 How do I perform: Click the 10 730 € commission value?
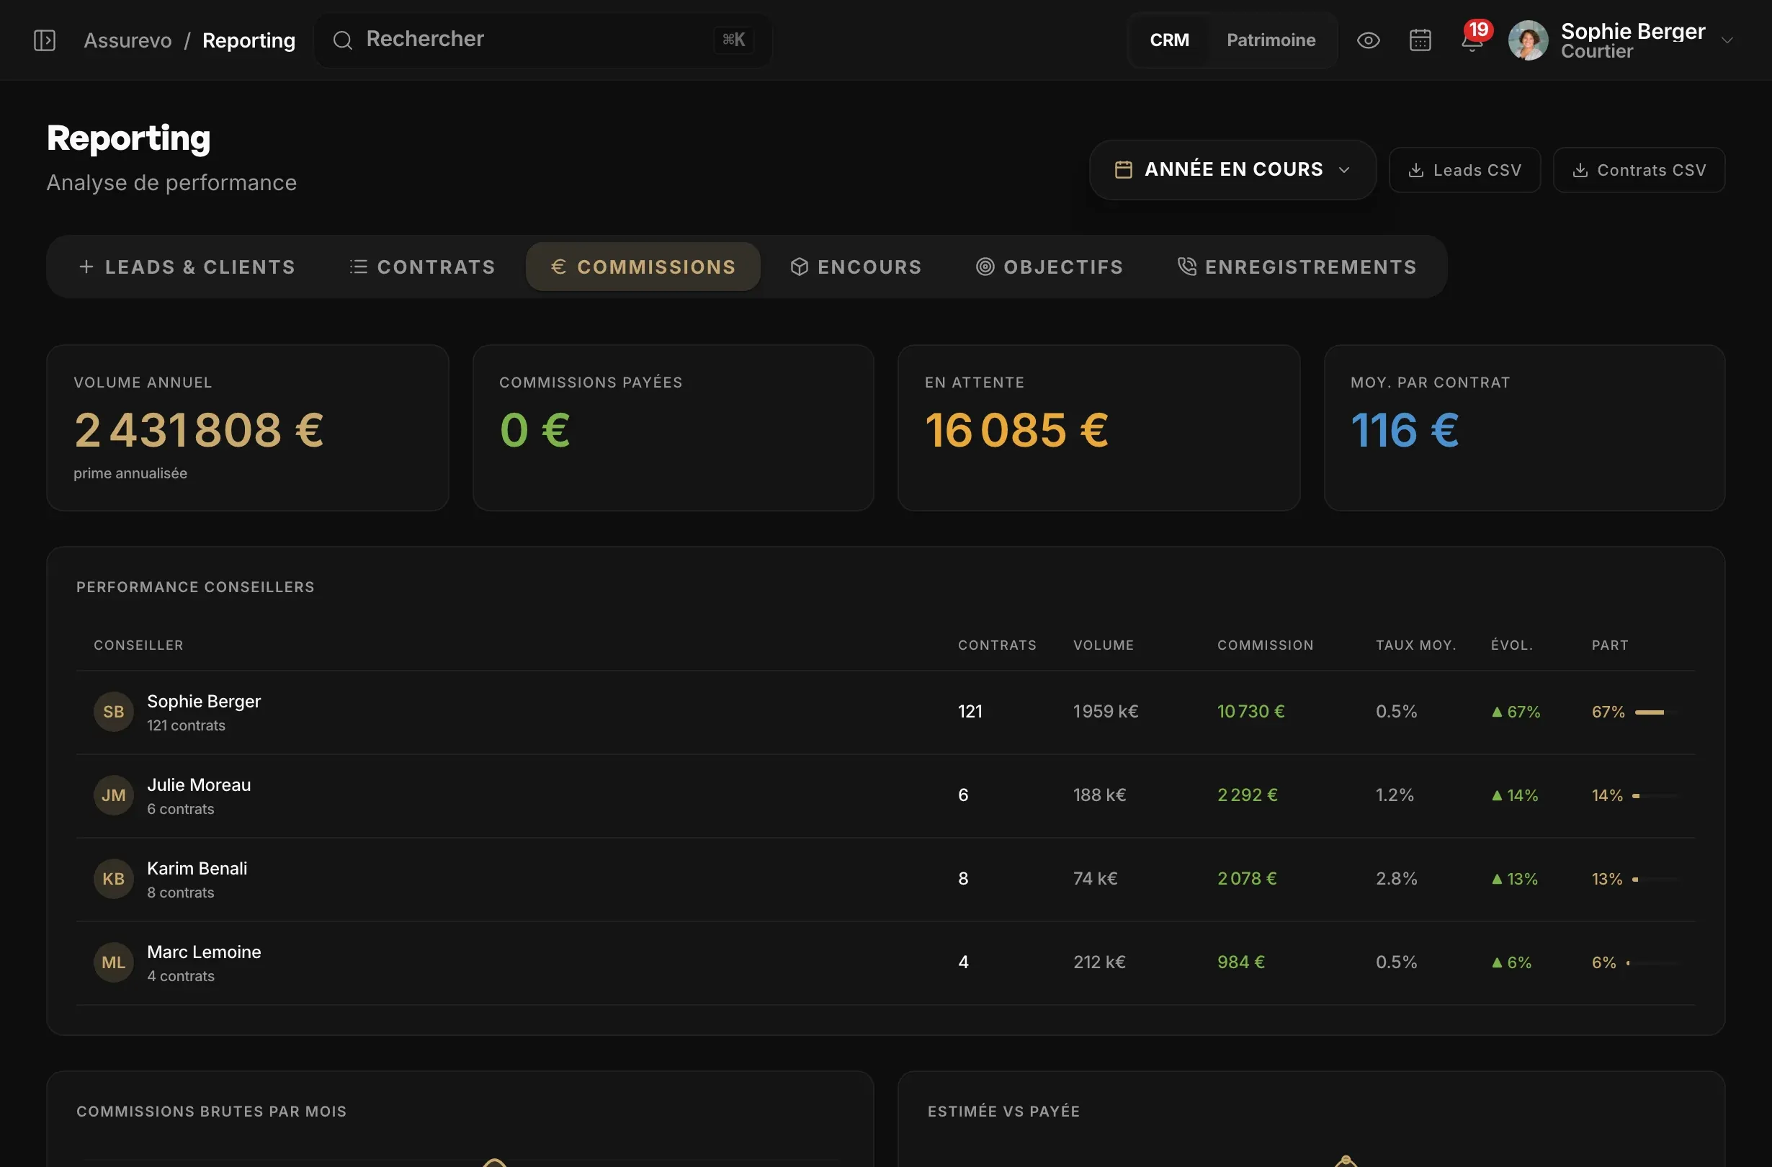(x=1250, y=711)
